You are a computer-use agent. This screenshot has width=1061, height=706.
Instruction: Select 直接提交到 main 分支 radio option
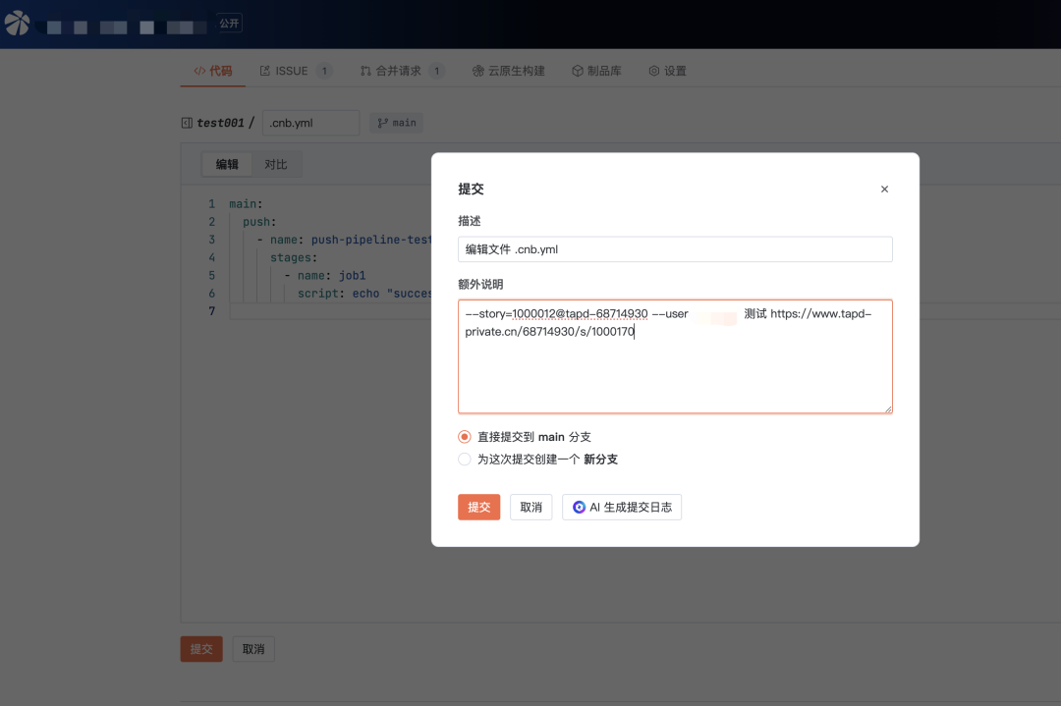coord(465,437)
